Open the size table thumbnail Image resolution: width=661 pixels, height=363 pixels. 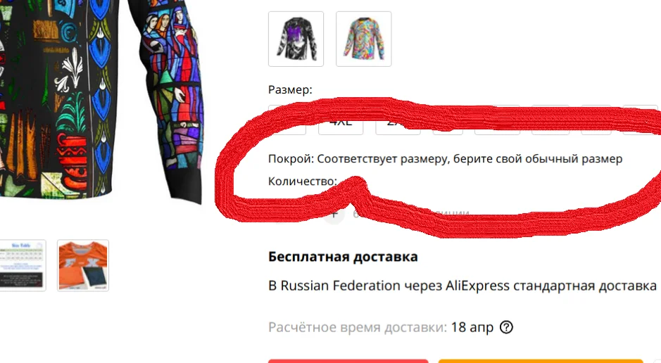22,265
